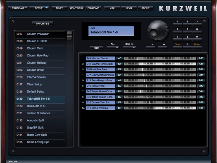The width and height of the screenshot is (217, 163).
Task: Open zone 5 program 213 Perc>Morph>Bass
Action: pyautogui.click(x=100, y=80)
